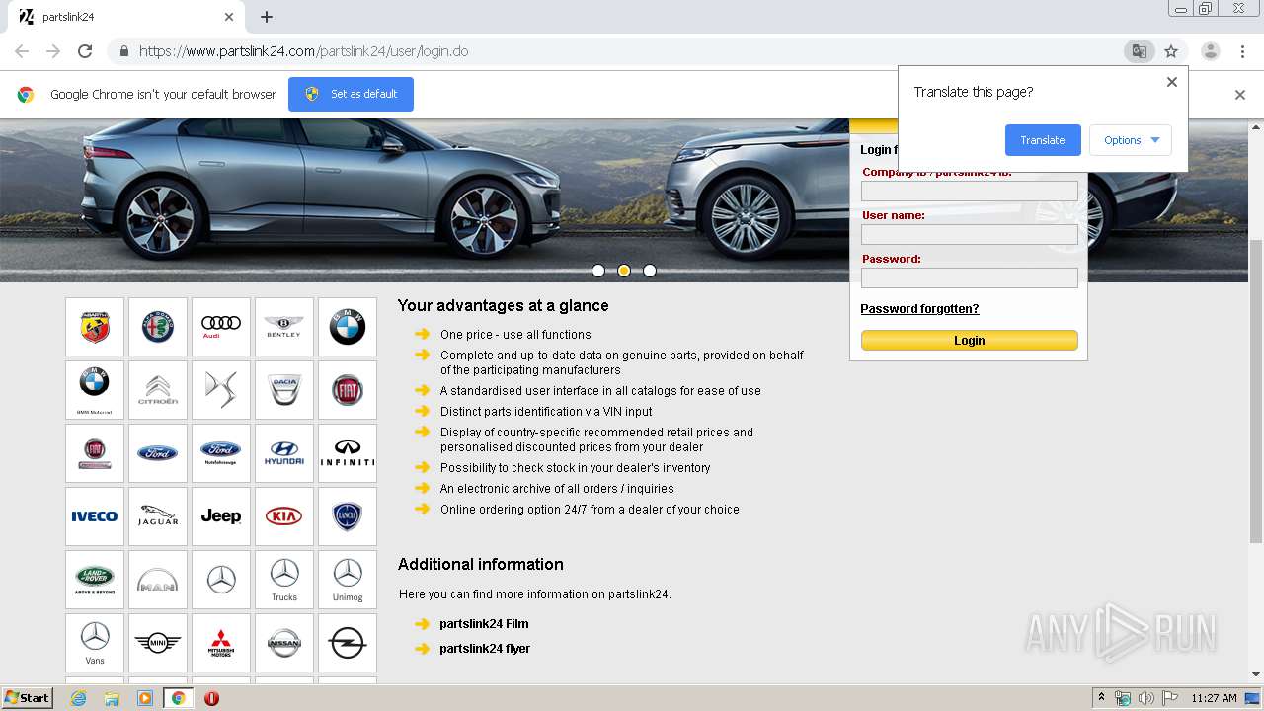
Task: Select the Land Rover brand logo
Action: click(x=95, y=580)
